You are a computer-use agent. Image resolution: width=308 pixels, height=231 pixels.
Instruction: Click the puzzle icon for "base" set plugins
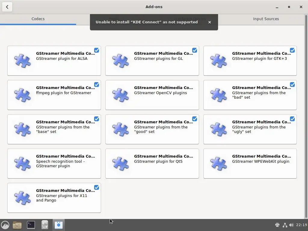click(x=23, y=129)
